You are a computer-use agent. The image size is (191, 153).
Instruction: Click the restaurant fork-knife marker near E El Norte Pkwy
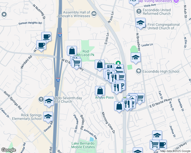coord(127,104)
